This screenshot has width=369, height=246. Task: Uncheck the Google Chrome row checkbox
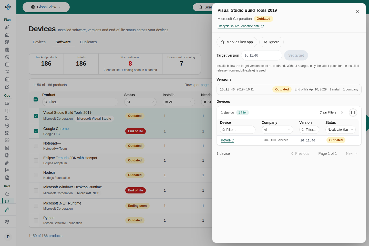(36, 131)
